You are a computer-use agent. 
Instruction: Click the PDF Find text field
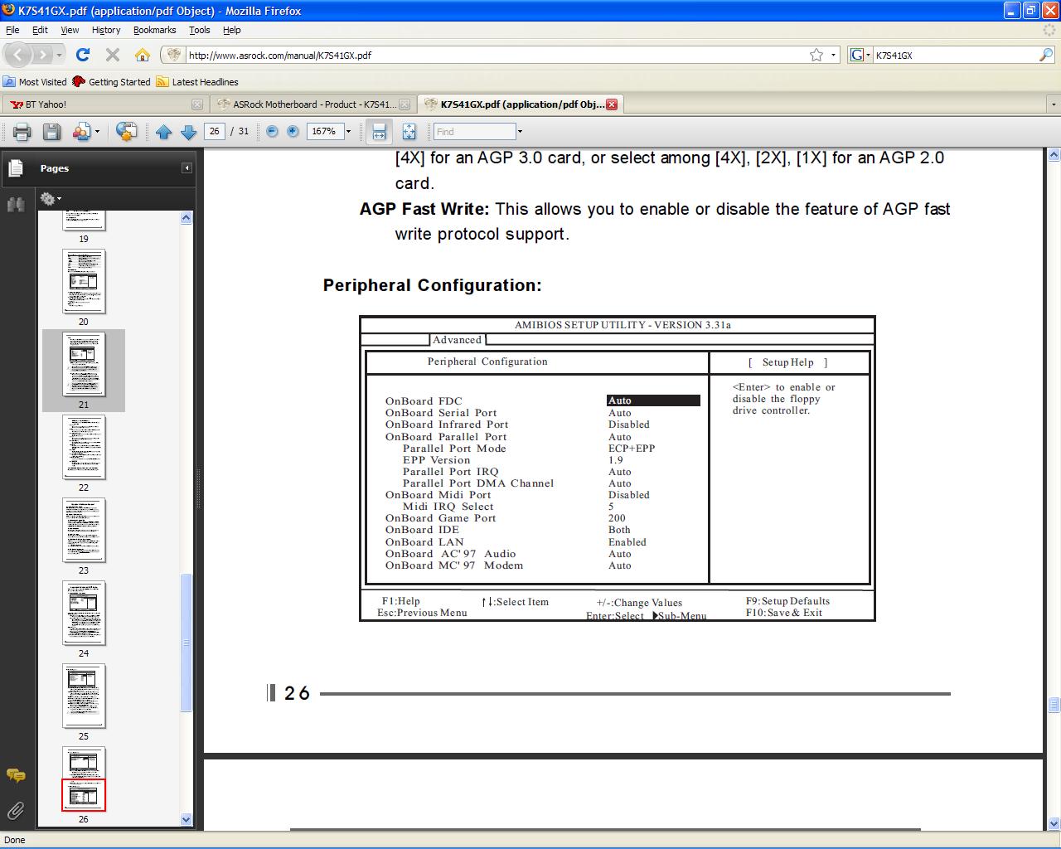click(474, 132)
